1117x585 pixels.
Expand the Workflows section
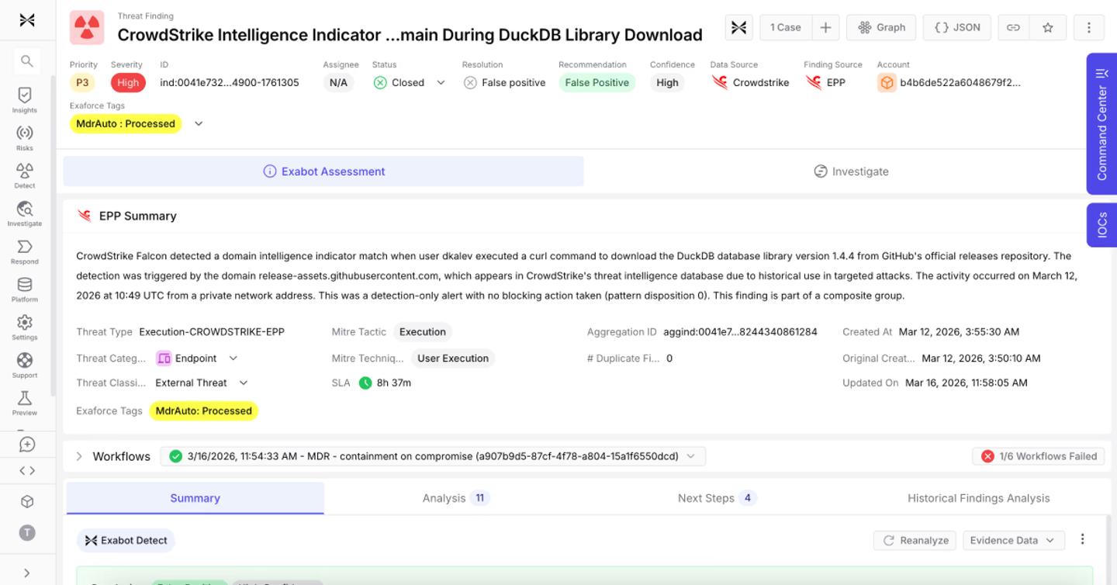pos(79,456)
